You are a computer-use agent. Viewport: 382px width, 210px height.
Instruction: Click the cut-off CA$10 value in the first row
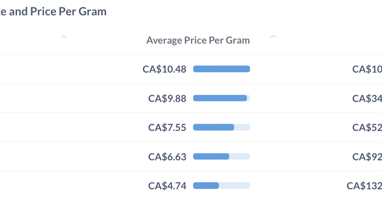(x=367, y=69)
